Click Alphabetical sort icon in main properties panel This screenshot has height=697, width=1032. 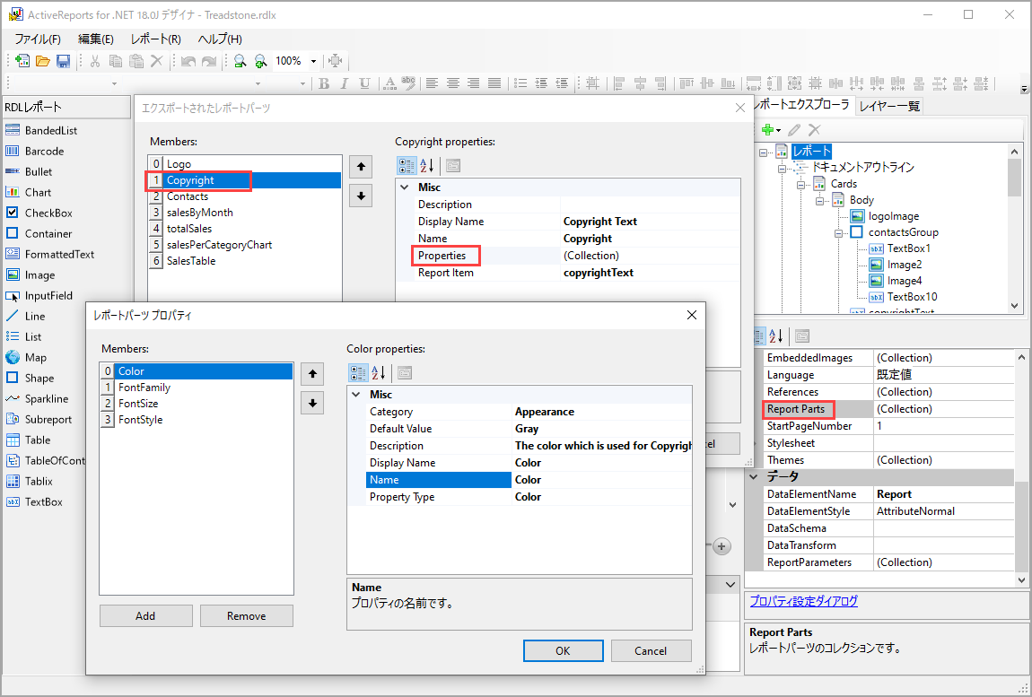tap(776, 335)
